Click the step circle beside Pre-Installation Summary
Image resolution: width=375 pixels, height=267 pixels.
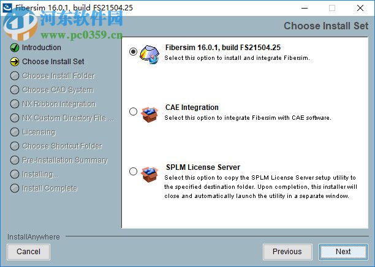(x=15, y=160)
